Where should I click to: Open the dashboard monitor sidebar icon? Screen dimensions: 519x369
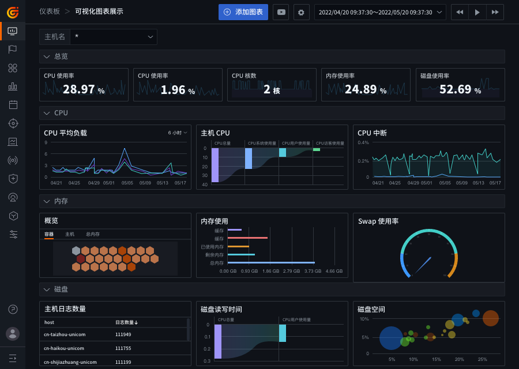[x=13, y=31]
